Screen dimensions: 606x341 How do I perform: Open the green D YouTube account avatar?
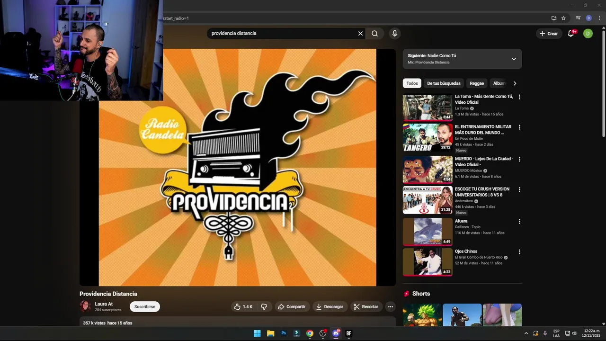(588, 34)
